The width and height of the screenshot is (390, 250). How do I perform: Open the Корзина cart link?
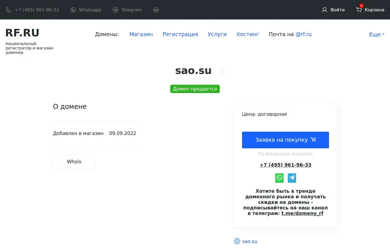[374, 10]
